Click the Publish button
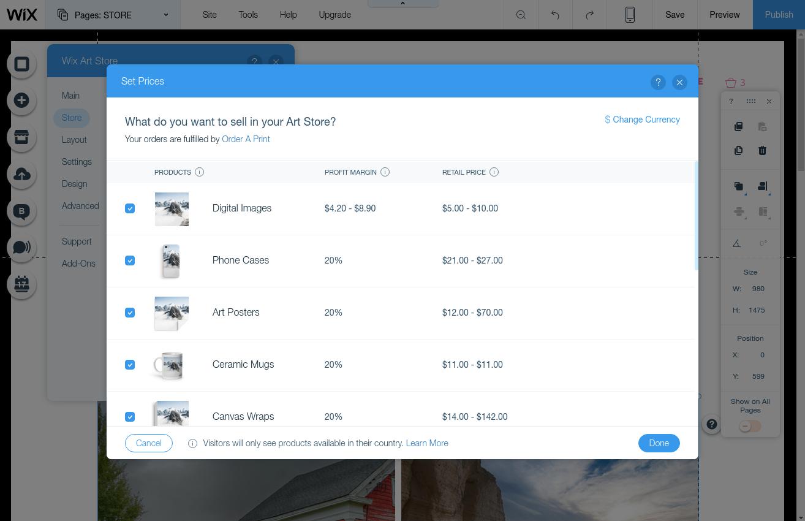This screenshot has width=805, height=521. pos(779,15)
